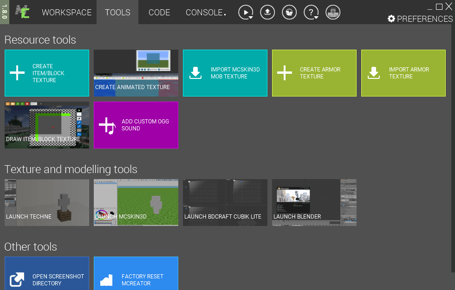The height and width of the screenshot is (290, 455).
Task: Open Preferences with the gear icon
Action: [x=391, y=19]
